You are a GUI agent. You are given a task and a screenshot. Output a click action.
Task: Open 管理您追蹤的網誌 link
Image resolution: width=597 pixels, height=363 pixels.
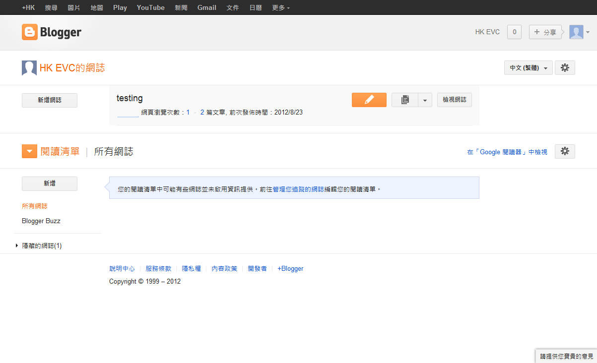click(298, 189)
